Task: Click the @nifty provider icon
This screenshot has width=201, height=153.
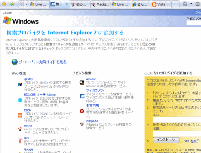Action: [x=20, y=84]
